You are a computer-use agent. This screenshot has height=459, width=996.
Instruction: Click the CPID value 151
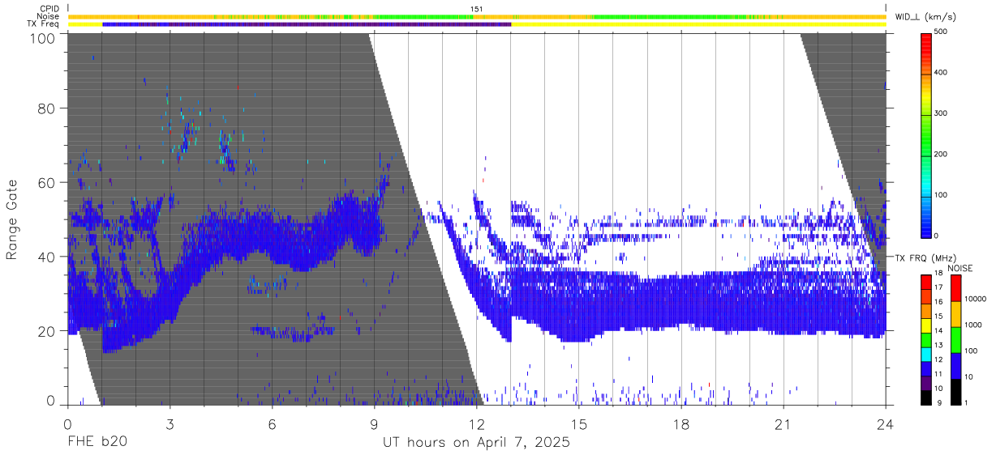[x=477, y=9]
